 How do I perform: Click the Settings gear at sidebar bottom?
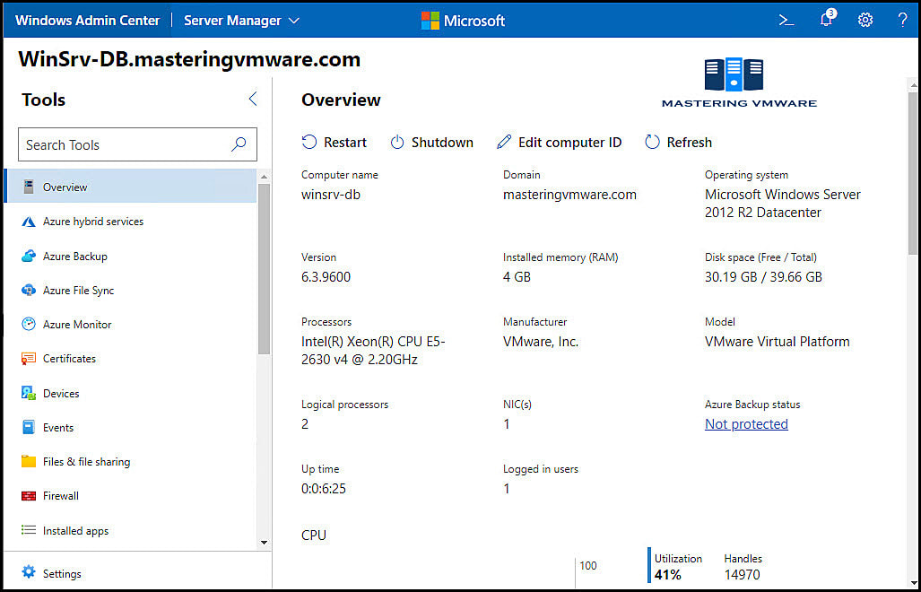(28, 572)
